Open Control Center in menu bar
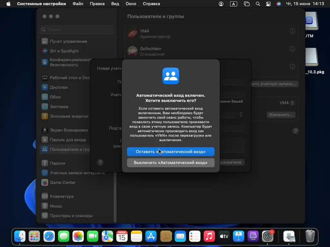Viewport: 330px width, 247px height. [x=268, y=4]
